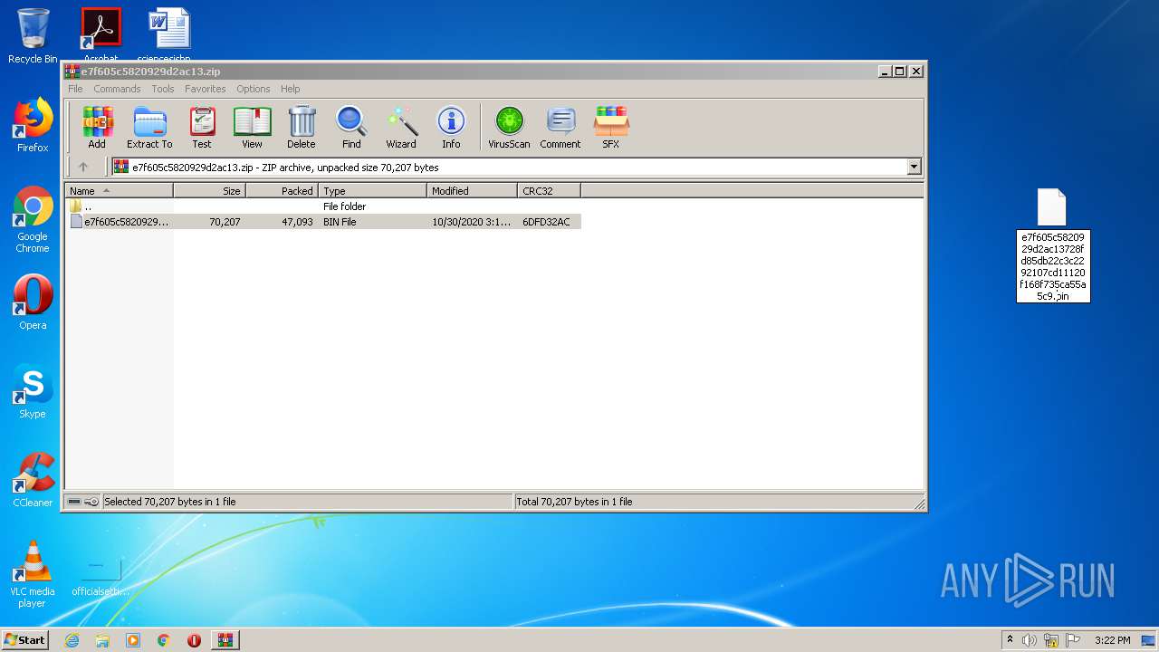
Task: Sort by the Name column header
Action: 119,190
